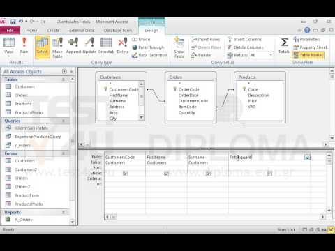This screenshot has width=335, height=251.
Task: Toggle Table Names row visibility
Action: (308, 55)
